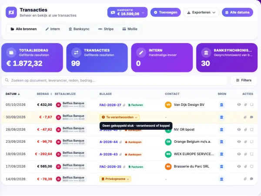
Task: Click the Facturen tag on Brasserie du Parc row
Action: (x=136, y=167)
